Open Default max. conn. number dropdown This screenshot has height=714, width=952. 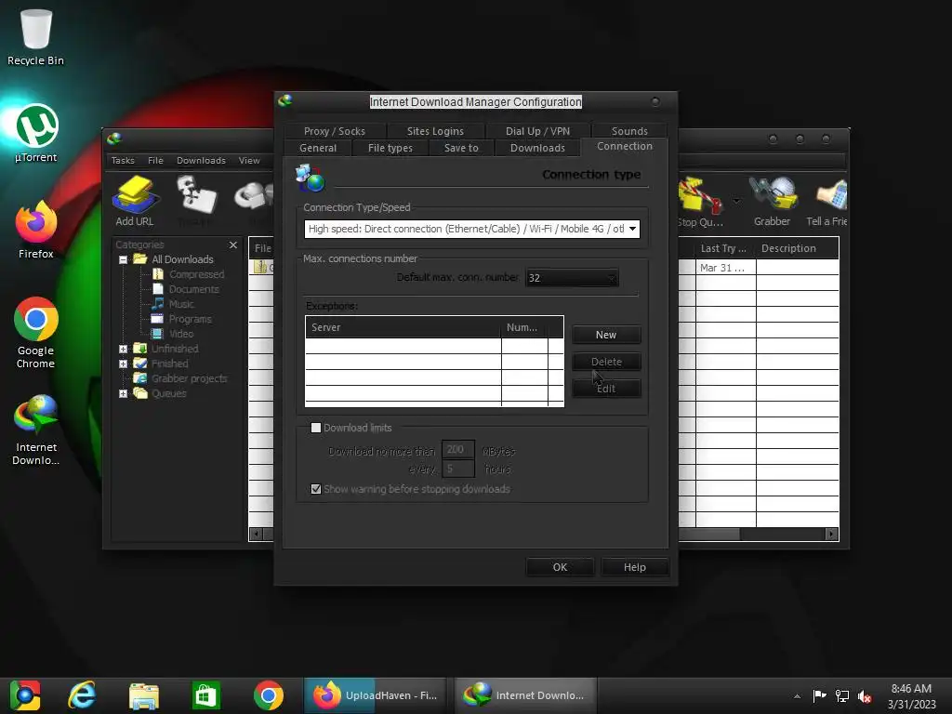(572, 278)
